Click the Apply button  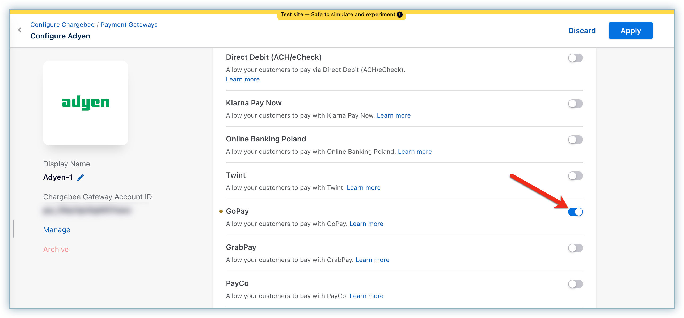coord(631,31)
